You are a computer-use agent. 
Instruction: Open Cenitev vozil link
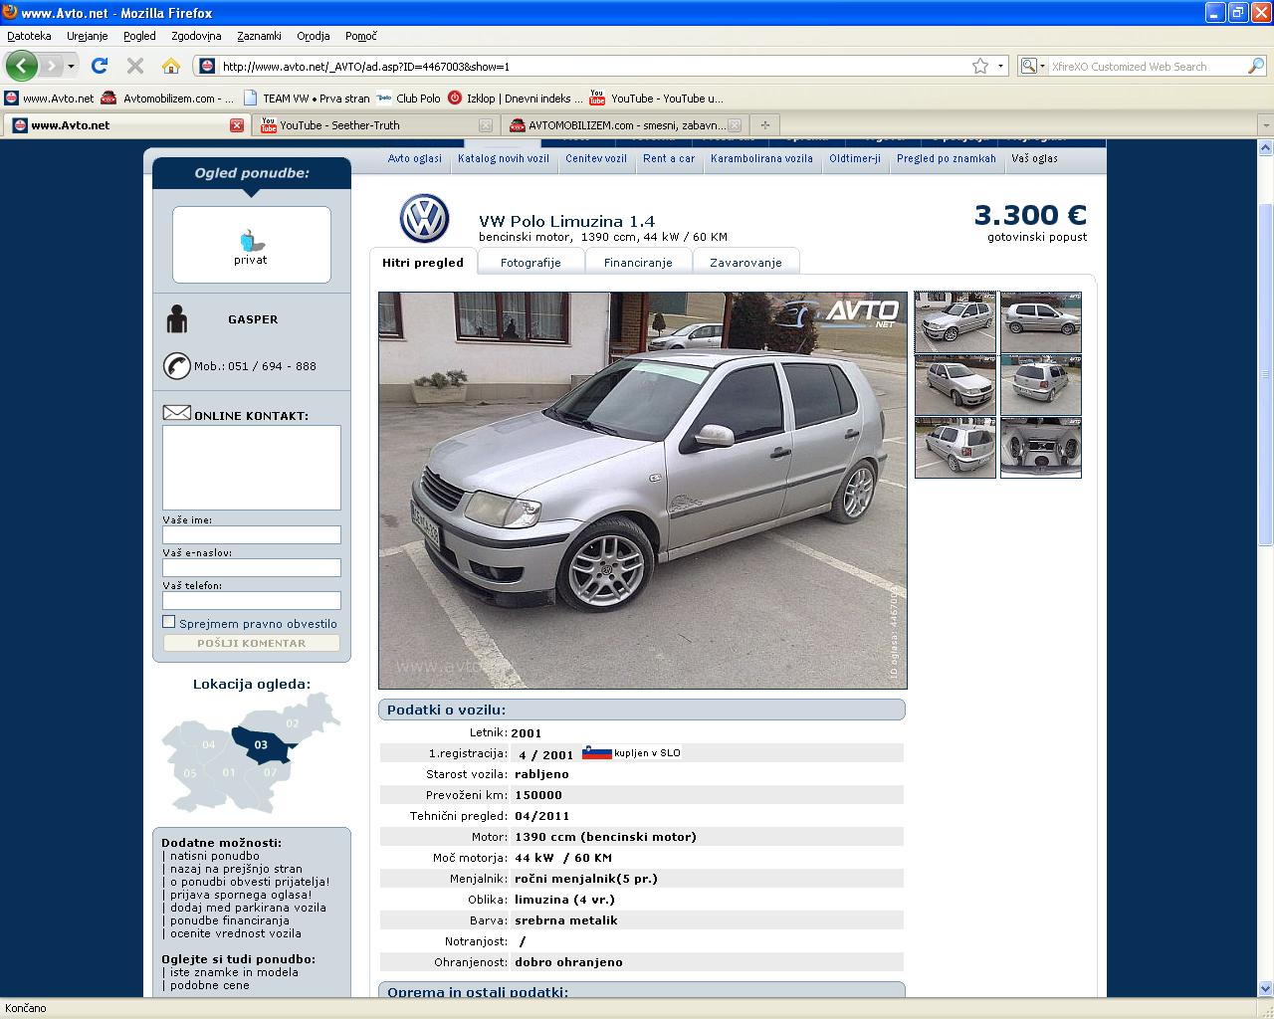point(596,159)
